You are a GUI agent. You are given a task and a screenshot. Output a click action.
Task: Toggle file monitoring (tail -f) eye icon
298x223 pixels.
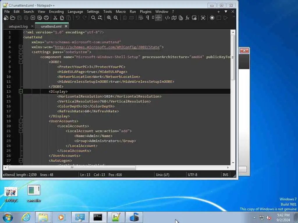(203, 18)
